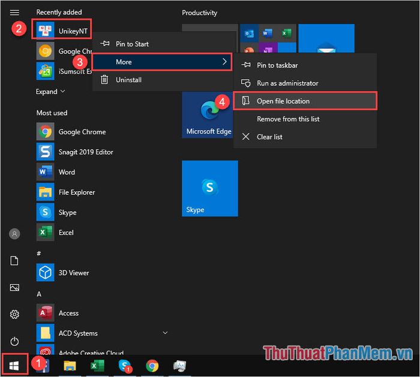Click the Microsoft Edge tile

coord(208,115)
